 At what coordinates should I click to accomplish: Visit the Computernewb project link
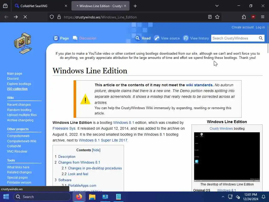[18, 136]
